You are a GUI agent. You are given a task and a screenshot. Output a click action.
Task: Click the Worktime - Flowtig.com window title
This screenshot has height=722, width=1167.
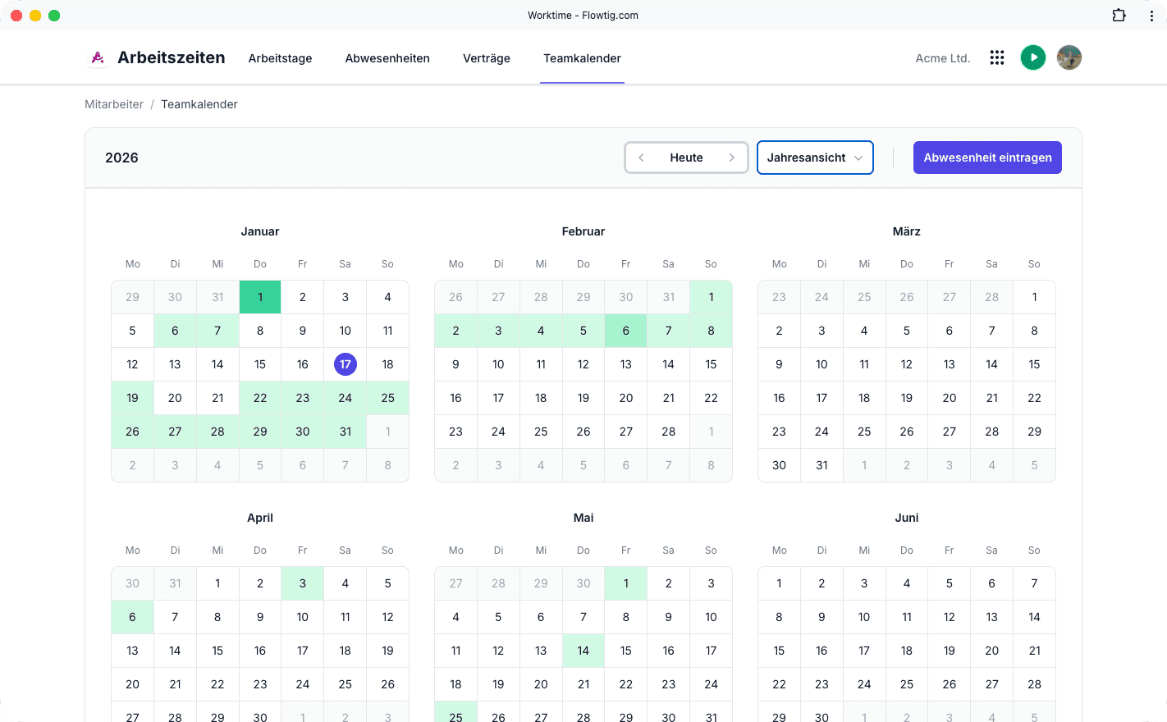[x=583, y=15]
